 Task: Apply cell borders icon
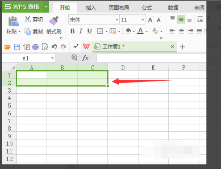tap(100, 31)
